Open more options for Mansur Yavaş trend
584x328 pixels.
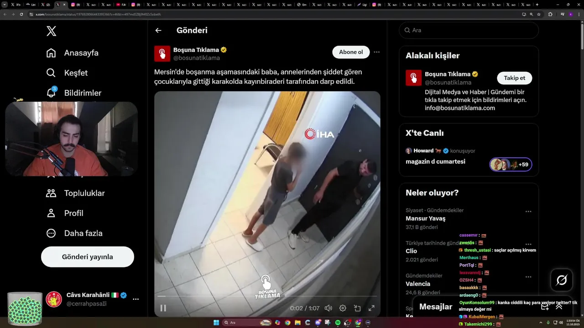pos(528,211)
